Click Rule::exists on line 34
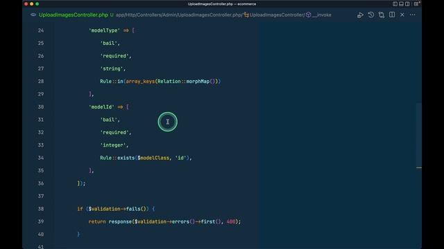 [x=117, y=158]
